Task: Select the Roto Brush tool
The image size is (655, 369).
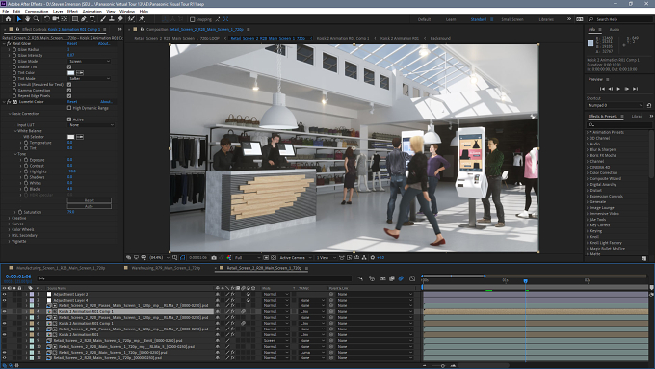Action: (132, 19)
